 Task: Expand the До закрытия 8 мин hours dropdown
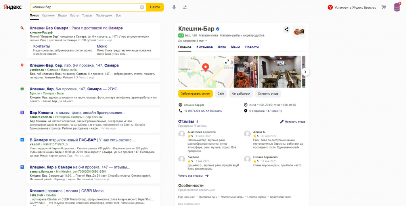(192, 41)
